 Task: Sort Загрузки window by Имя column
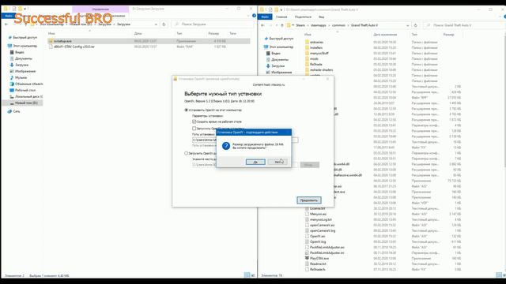[51, 33]
